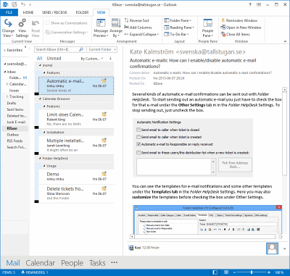This screenshot has width=290, height=276.
Task: Open the Reading Pane dropdown
Action: click(x=179, y=28)
